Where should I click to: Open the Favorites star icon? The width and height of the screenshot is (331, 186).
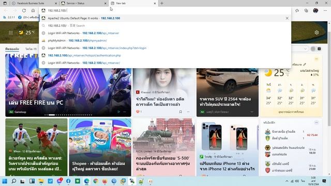(x=297, y=10)
